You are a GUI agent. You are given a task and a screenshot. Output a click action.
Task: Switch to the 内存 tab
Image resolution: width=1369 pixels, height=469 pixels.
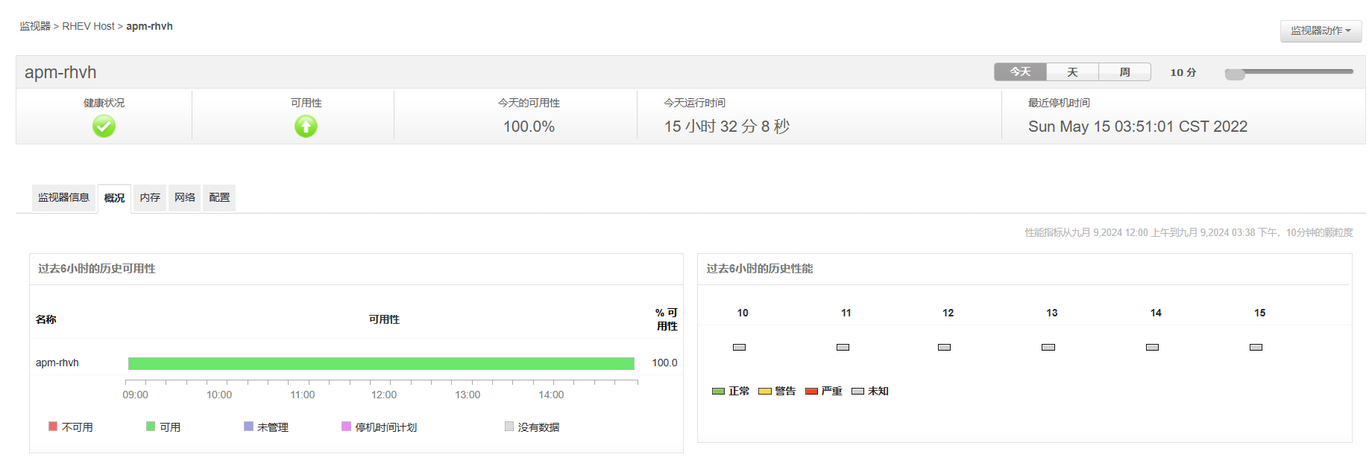tap(150, 198)
